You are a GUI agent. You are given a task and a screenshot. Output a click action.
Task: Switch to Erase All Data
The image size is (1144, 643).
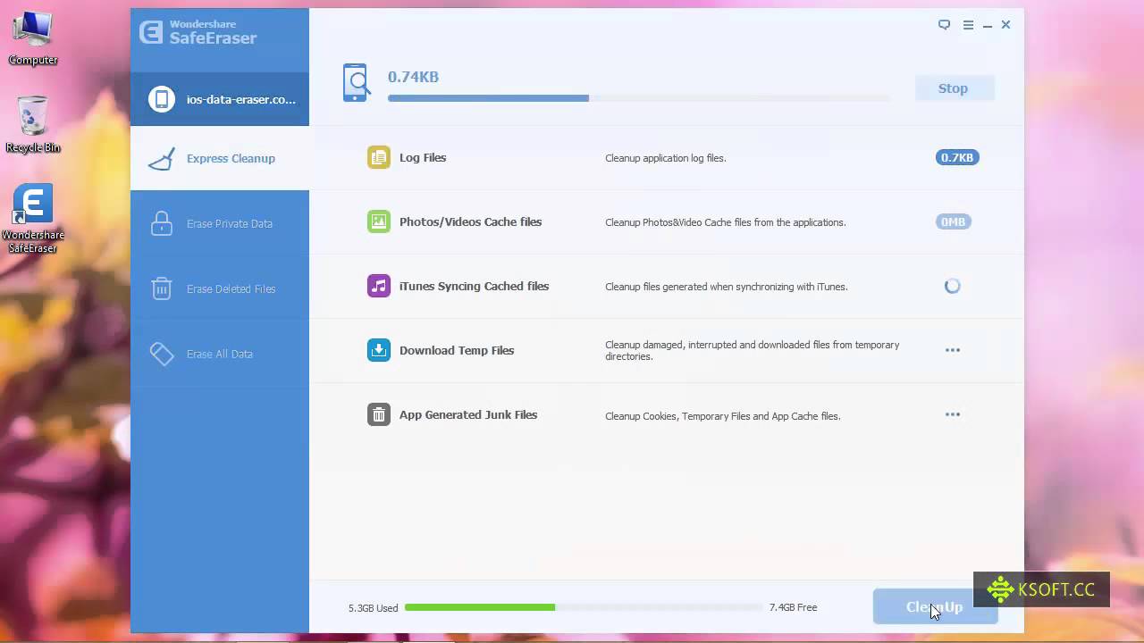pos(220,354)
